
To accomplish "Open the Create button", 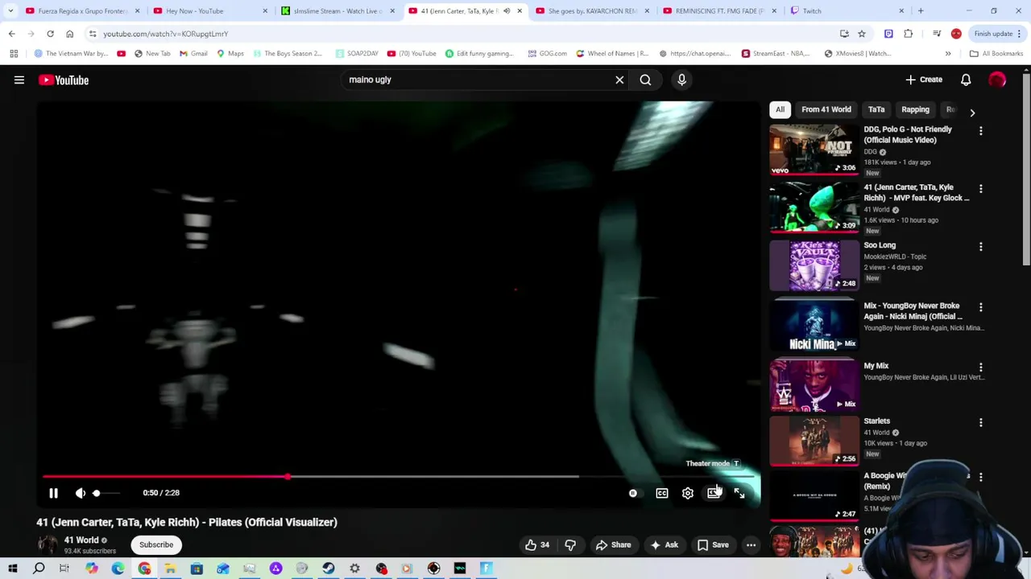I will 924,80.
